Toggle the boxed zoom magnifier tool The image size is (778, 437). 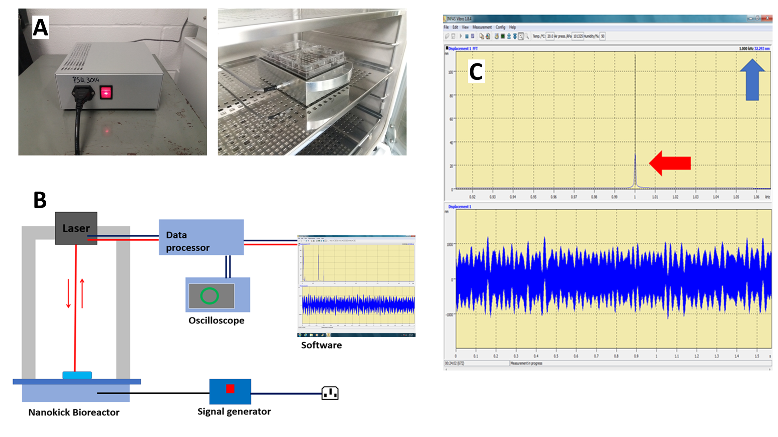point(521,36)
